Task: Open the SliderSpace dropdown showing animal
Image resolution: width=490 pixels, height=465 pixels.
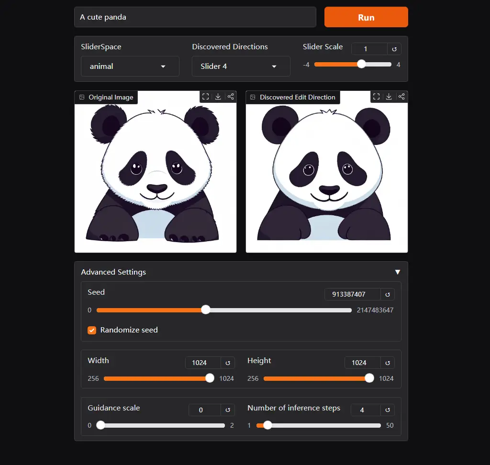Action: pos(130,66)
